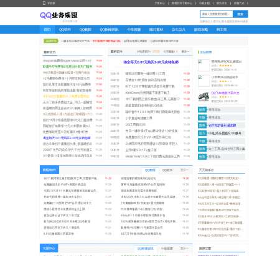Click the 更多 link in the 教程/软件 section header
The image size is (280, 256).
184,170
